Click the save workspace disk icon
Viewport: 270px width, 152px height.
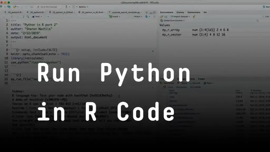pos(166,17)
